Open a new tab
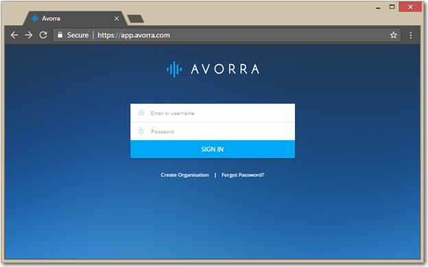This screenshot has width=428, height=267. [136, 19]
